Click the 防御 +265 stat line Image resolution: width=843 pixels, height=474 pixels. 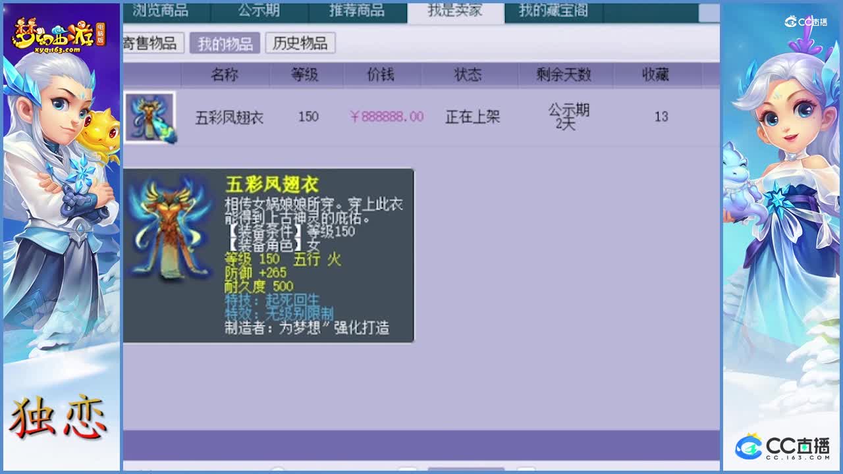coord(256,273)
